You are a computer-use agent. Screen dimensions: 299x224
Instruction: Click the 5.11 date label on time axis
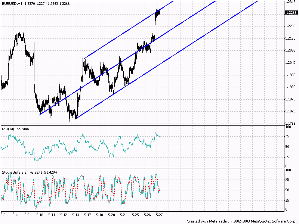pos(52,215)
